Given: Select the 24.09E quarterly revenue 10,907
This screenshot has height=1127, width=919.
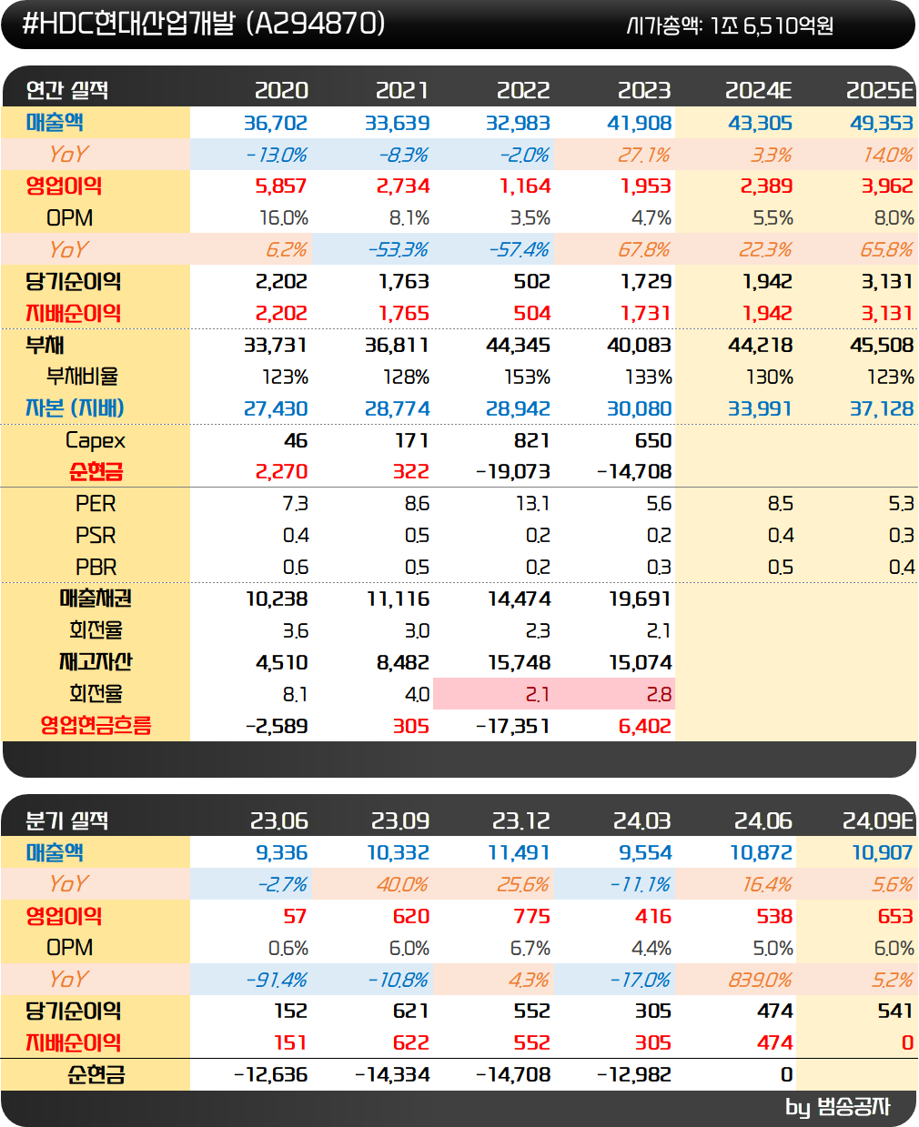Looking at the screenshot, I should pyautogui.click(x=883, y=852).
